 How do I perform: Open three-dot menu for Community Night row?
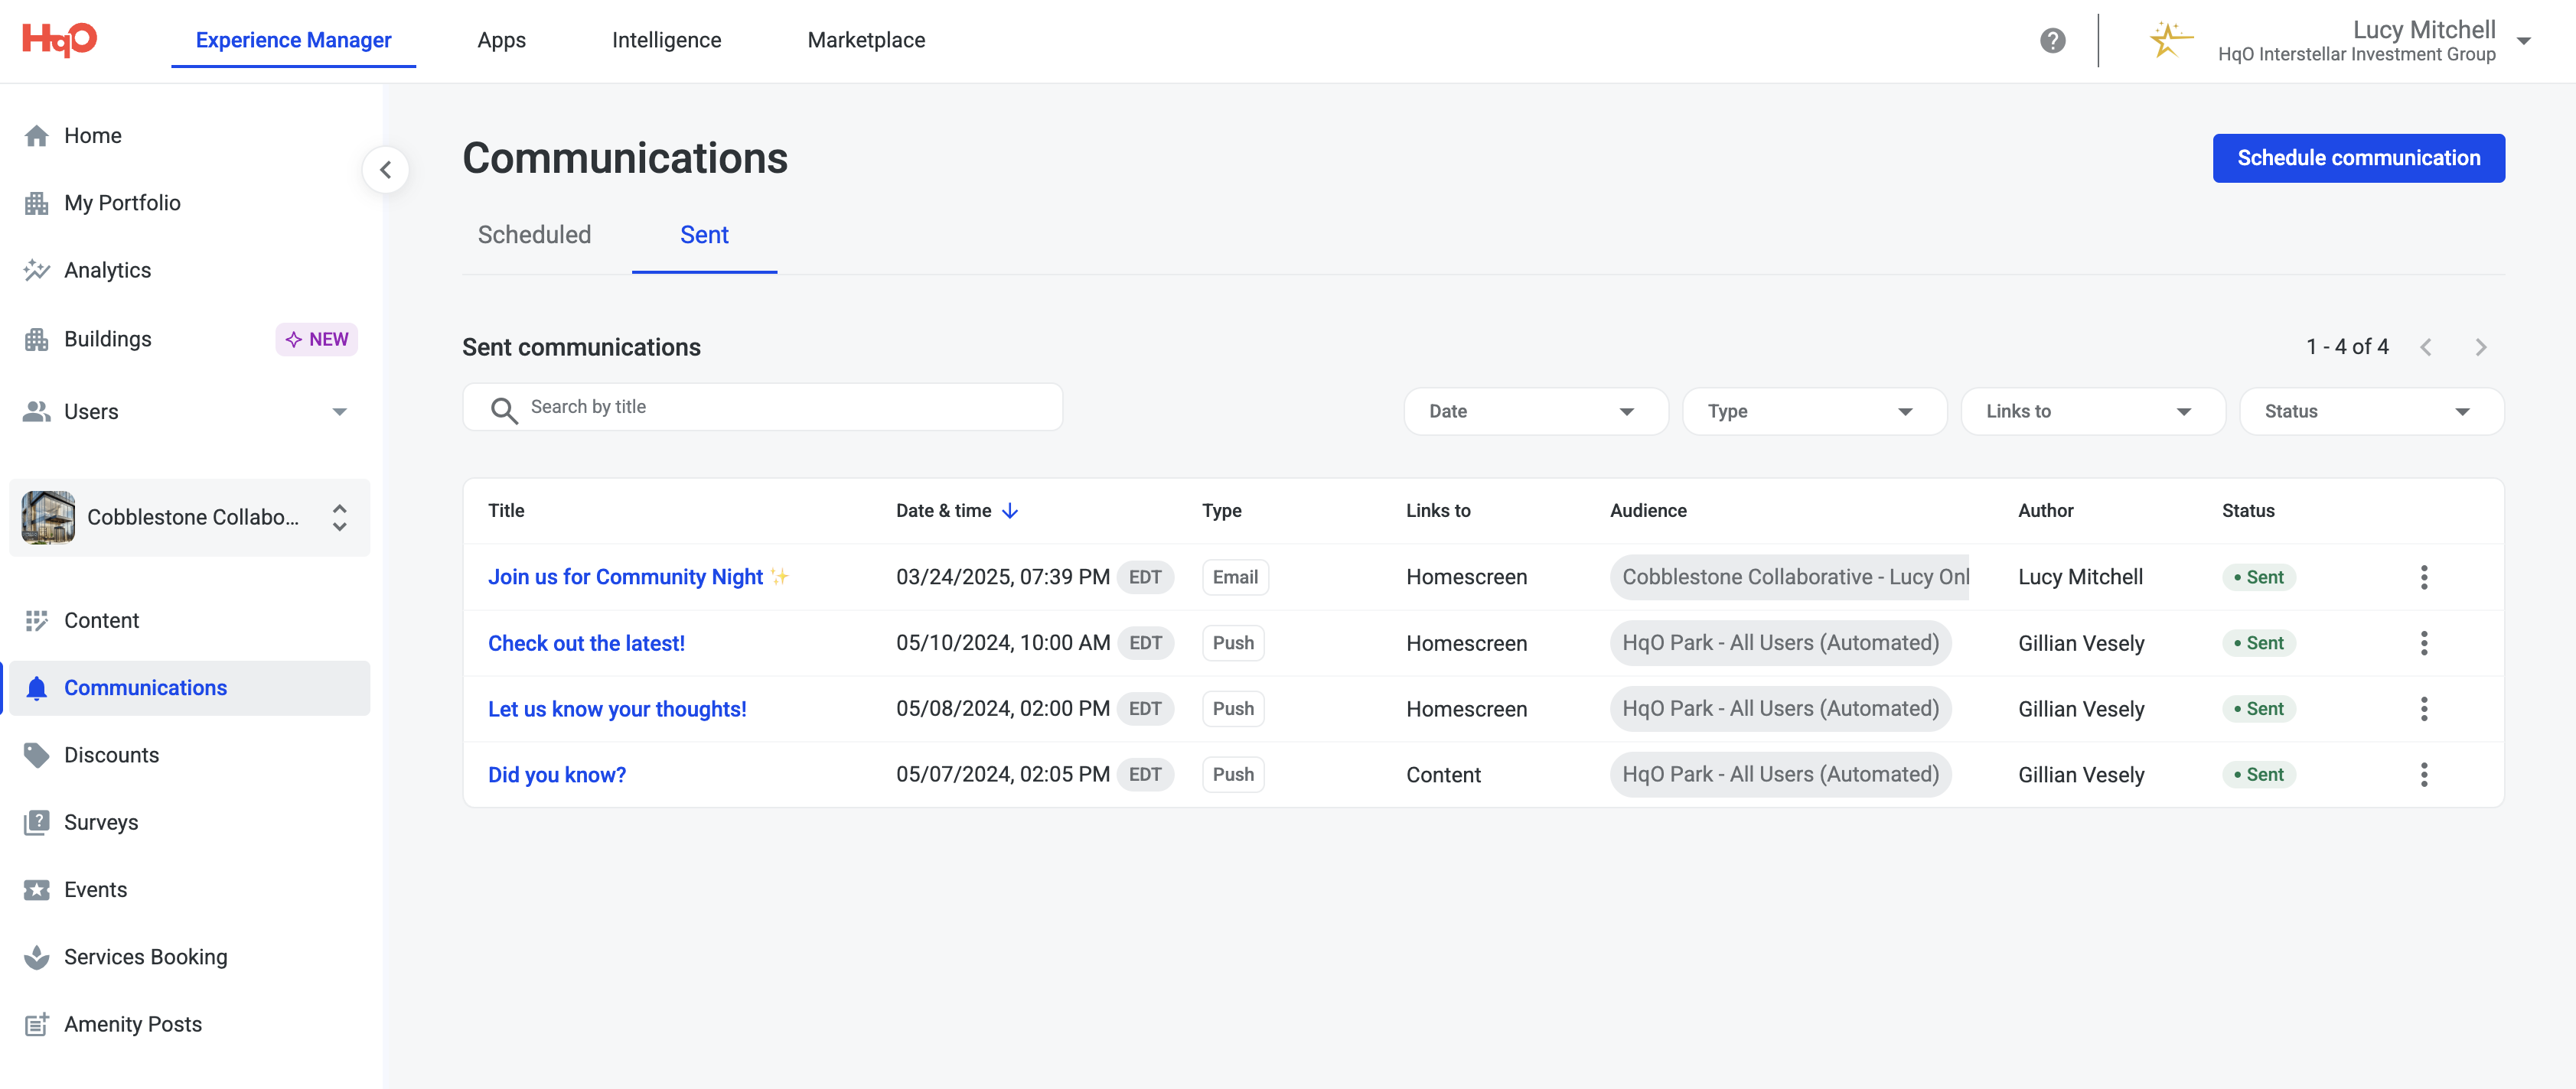pyautogui.click(x=2423, y=577)
